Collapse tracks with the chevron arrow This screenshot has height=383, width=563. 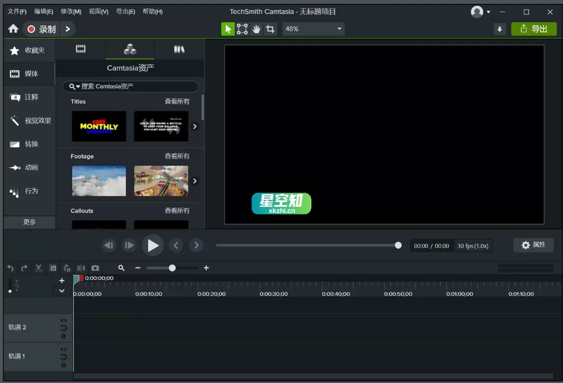[x=61, y=290]
